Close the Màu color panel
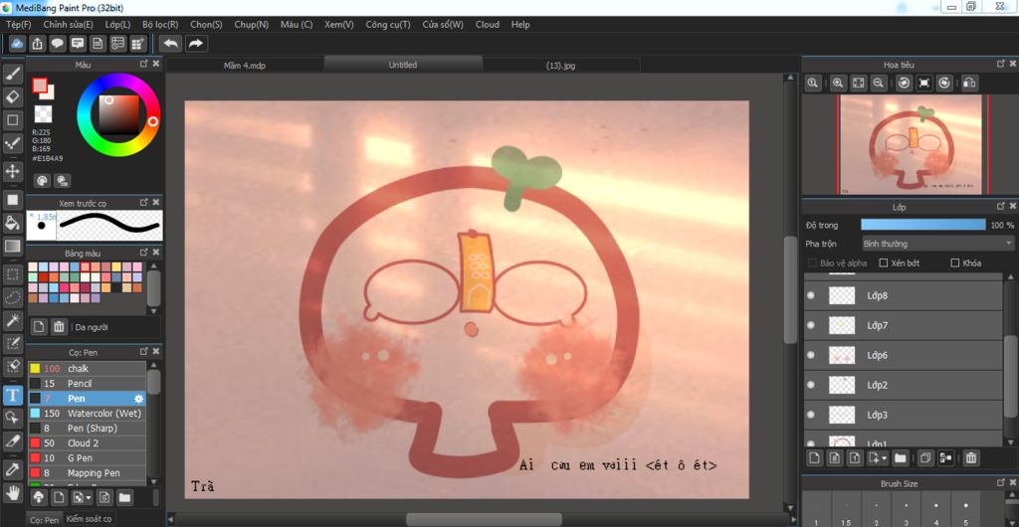Image resolution: width=1019 pixels, height=527 pixels. (x=156, y=65)
